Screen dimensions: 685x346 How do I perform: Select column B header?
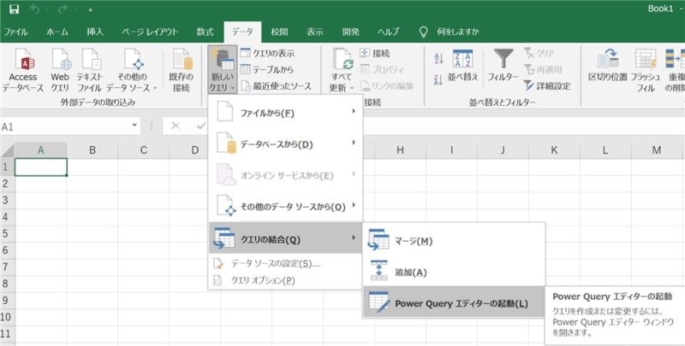tap(92, 150)
